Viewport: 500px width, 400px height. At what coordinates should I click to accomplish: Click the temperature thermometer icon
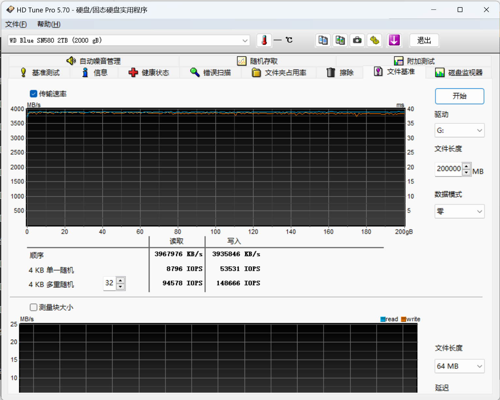click(264, 40)
